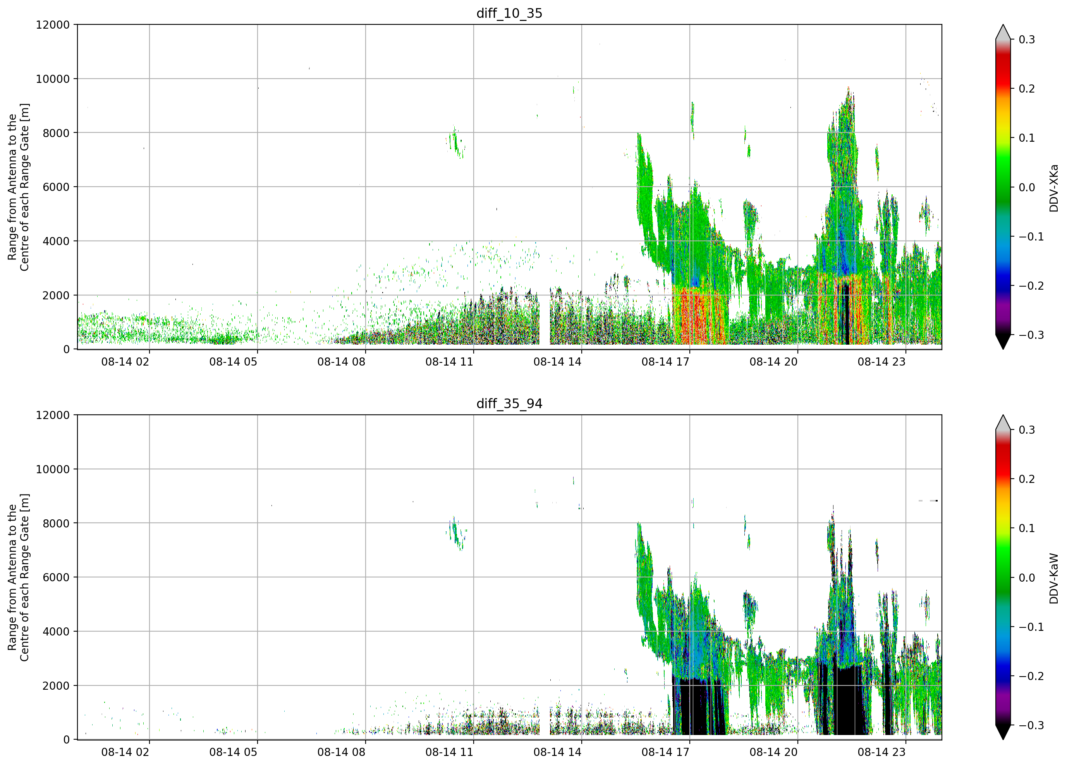The image size is (1067, 766).
Task: Click the −0.2 tick on DDV-KaW colorbar
Action: [x=1031, y=676]
